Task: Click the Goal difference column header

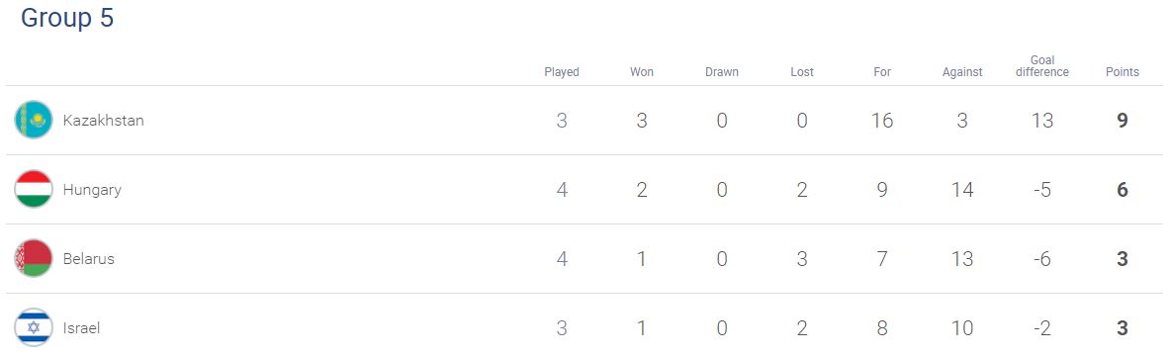Action: pos(1042,66)
